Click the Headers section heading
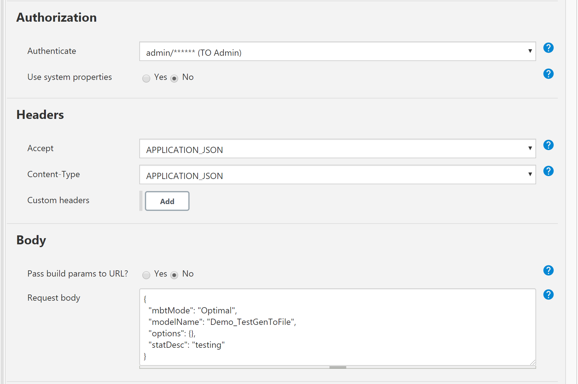The image size is (578, 384). click(x=40, y=115)
